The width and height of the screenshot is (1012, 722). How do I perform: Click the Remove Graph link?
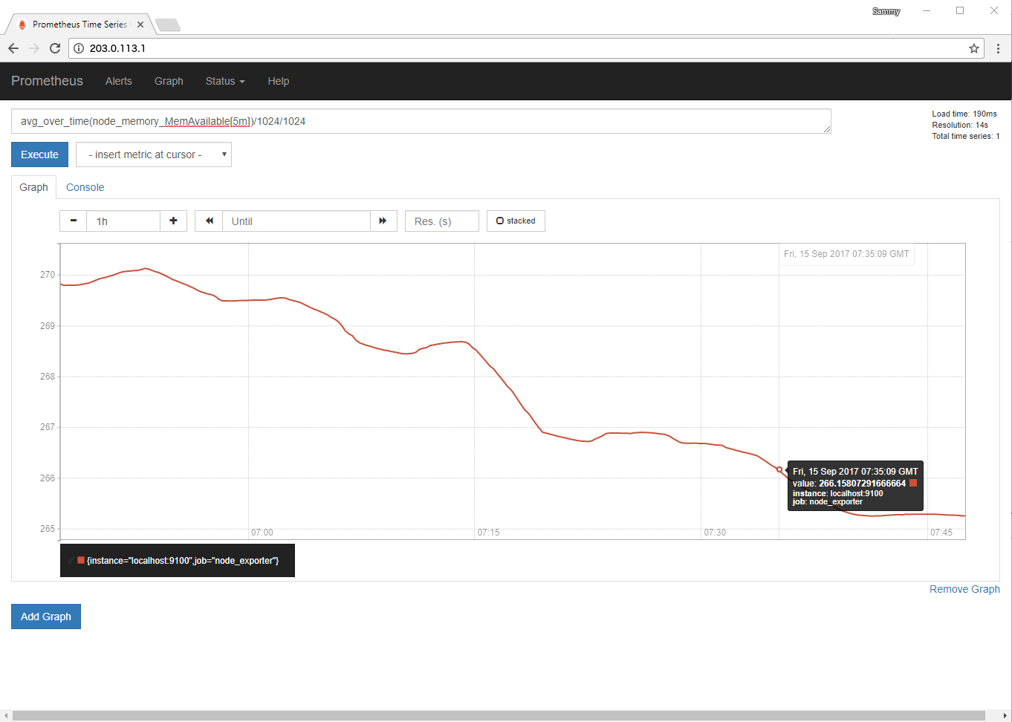[x=964, y=589]
